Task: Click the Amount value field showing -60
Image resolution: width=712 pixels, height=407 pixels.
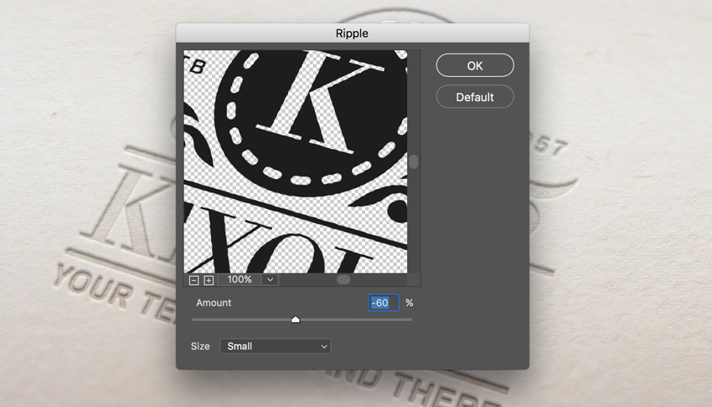Action: tap(384, 303)
